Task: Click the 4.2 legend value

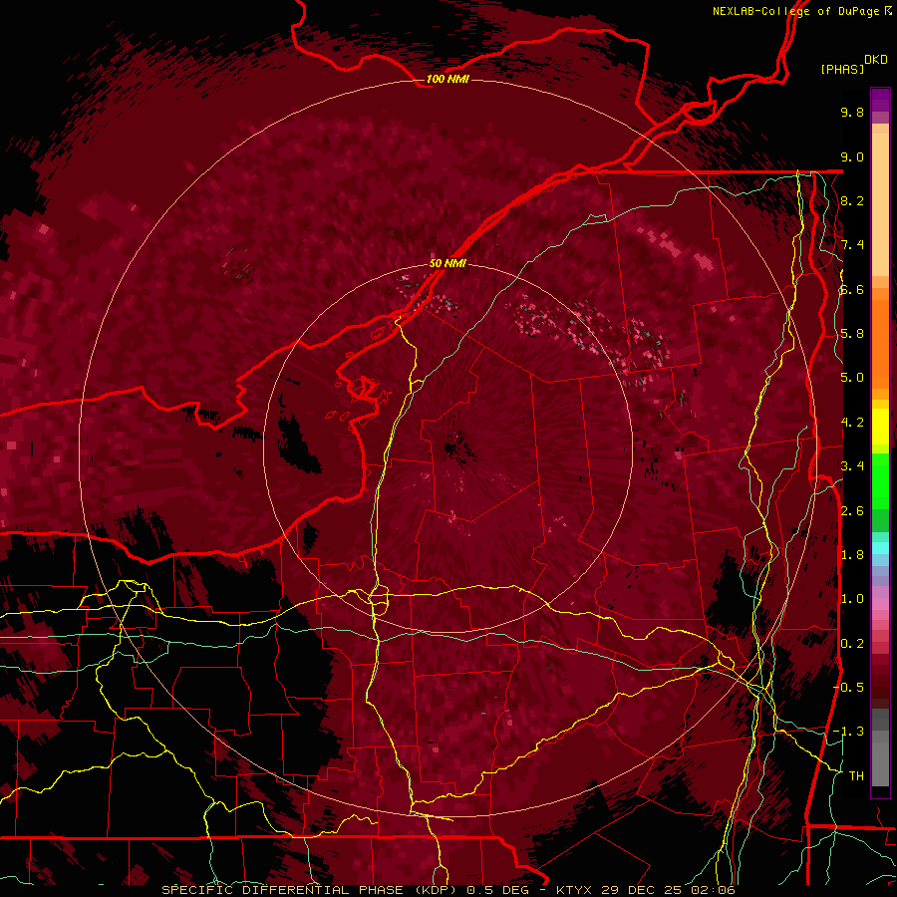Action: pyautogui.click(x=852, y=423)
